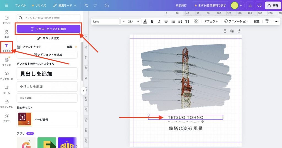This screenshot has height=148, width=282.
Task: Increase font size with the plus button
Action: 138,21
